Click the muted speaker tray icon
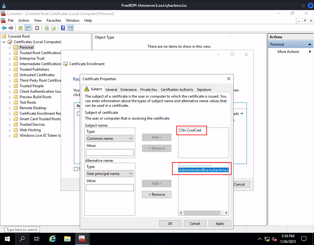The height and width of the screenshot is (245, 314). [x=274, y=239]
